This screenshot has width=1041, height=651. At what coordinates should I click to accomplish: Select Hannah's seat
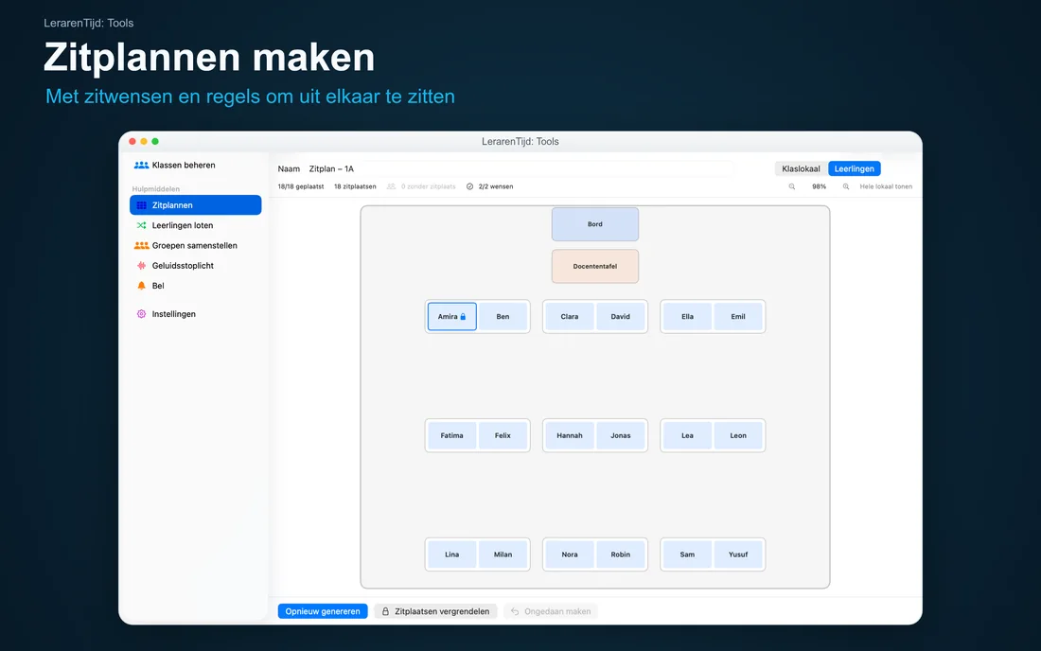(570, 435)
